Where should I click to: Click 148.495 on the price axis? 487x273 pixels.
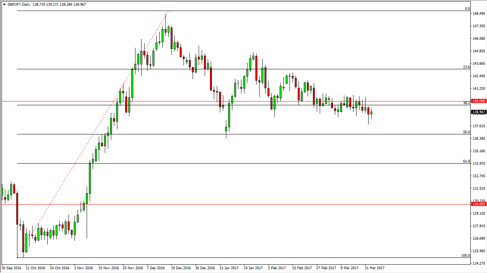tap(478, 14)
